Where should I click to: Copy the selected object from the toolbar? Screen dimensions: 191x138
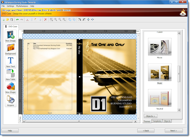32,19
